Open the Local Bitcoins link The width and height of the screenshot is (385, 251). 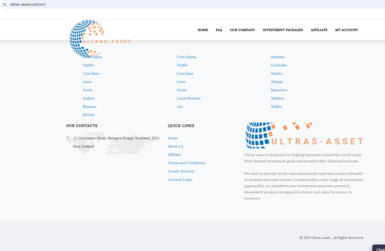point(189,98)
